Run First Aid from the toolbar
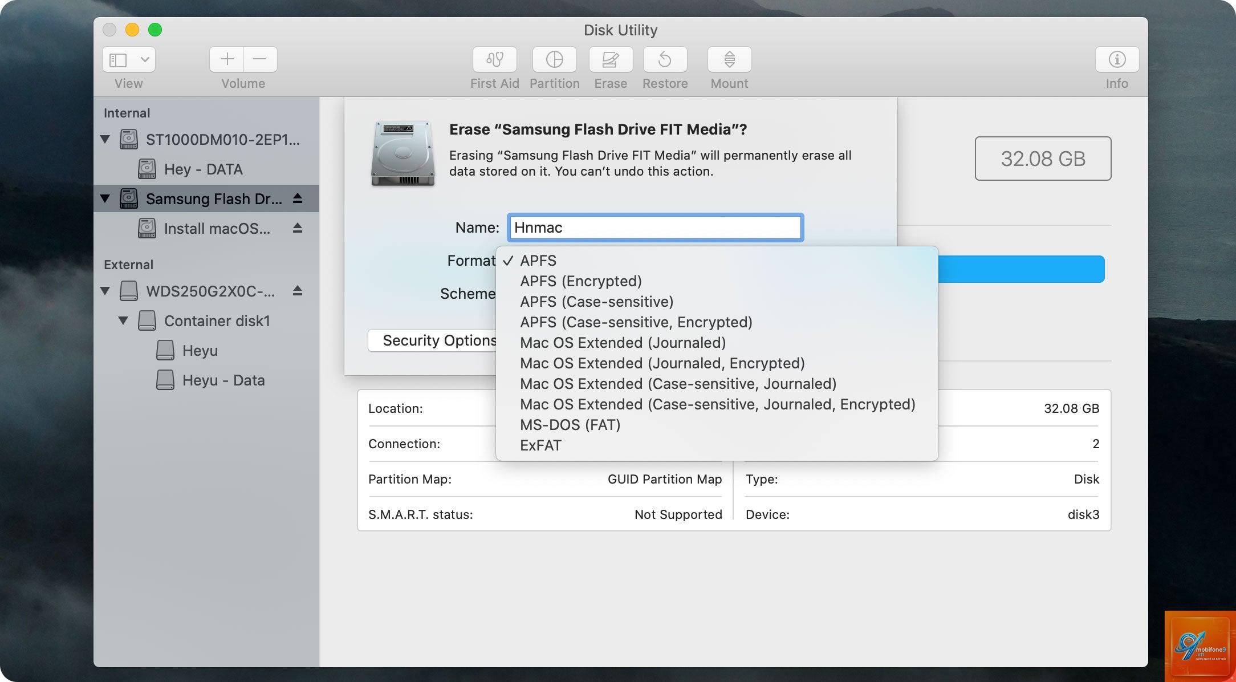This screenshot has height=682, width=1236. point(494,59)
